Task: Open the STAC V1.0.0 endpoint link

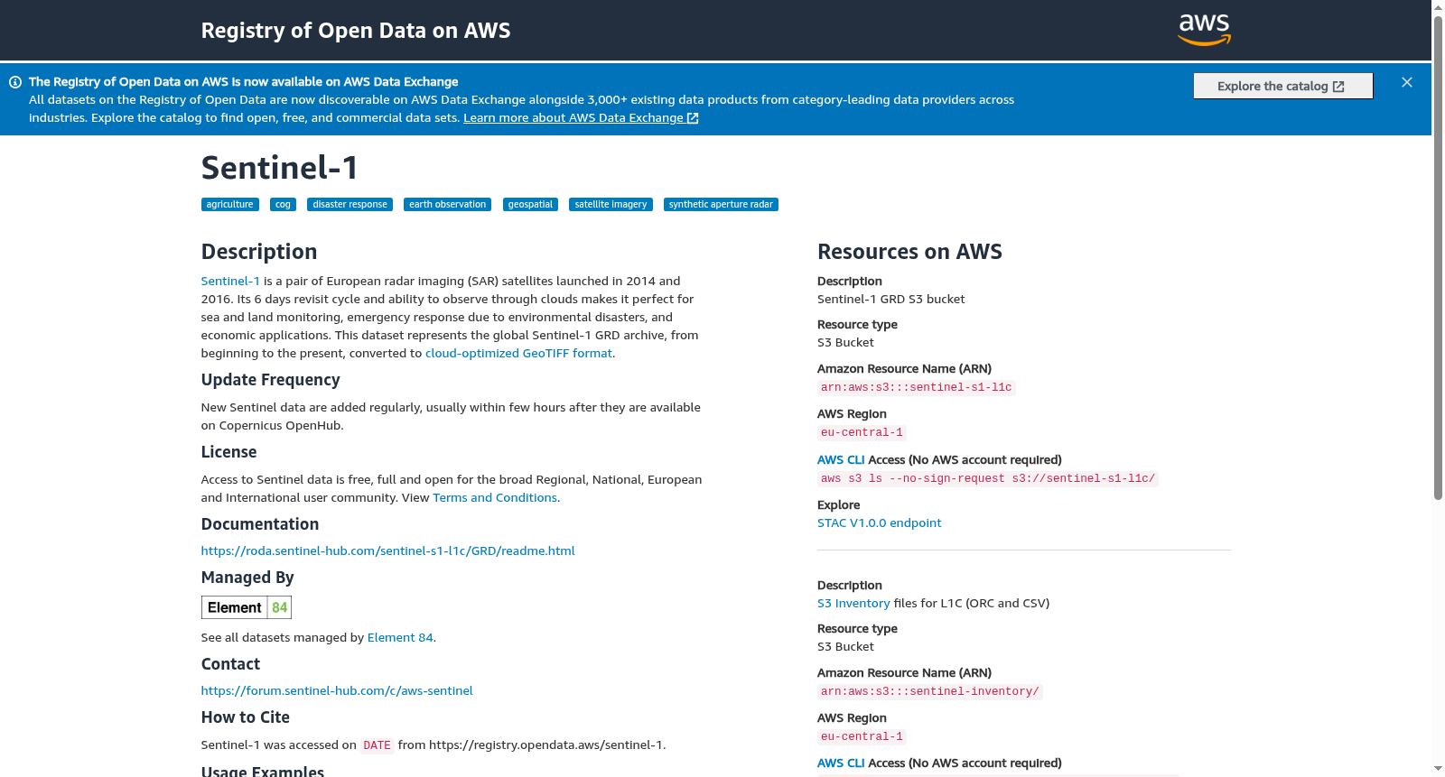Action: pos(879,523)
